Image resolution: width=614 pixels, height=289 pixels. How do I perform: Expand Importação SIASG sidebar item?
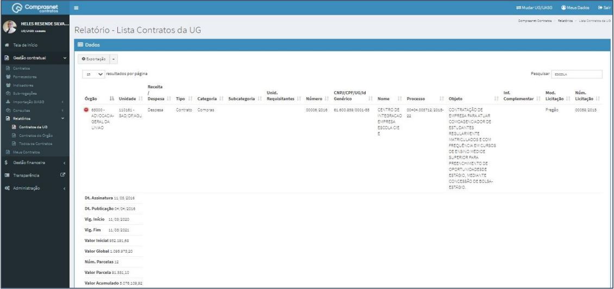[35, 102]
